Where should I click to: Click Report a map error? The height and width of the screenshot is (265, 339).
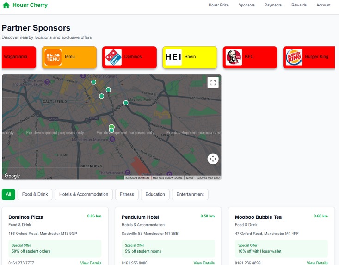tap(208, 178)
